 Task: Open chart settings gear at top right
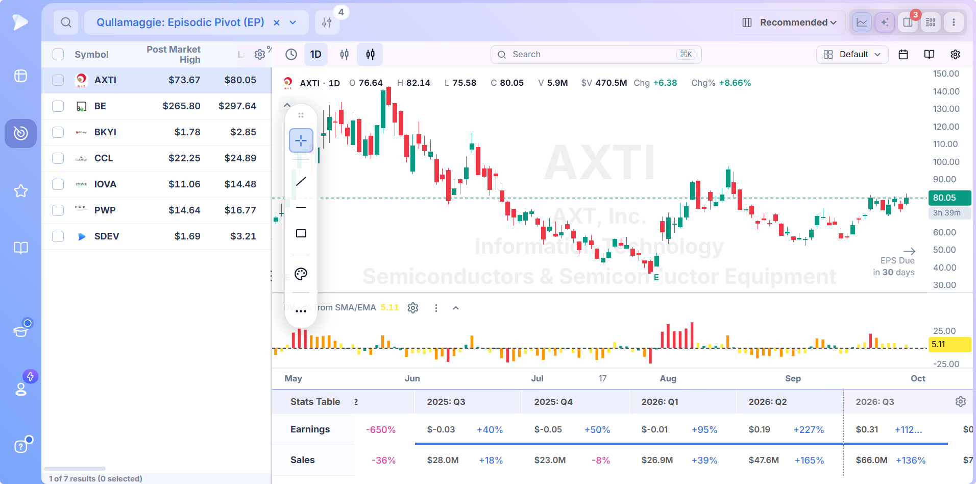[955, 54]
